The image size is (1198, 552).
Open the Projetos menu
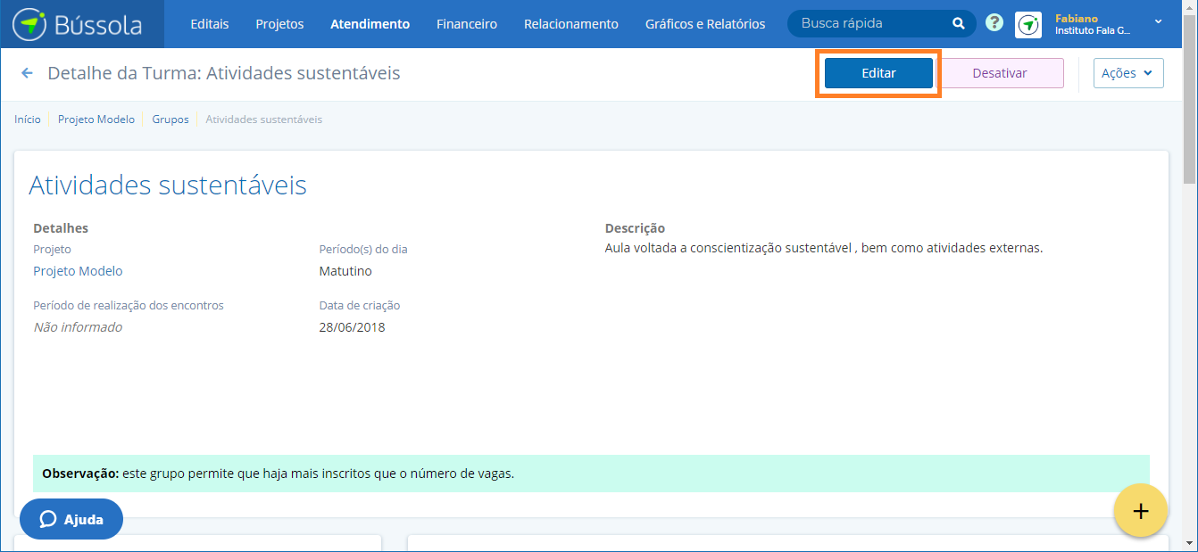point(279,24)
